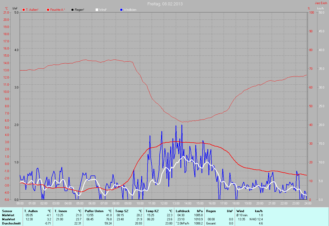Image resolution: width=329 pixels, height=226 pixels.
Task: Select the T. Außen legend label
Action: click(x=32, y=10)
